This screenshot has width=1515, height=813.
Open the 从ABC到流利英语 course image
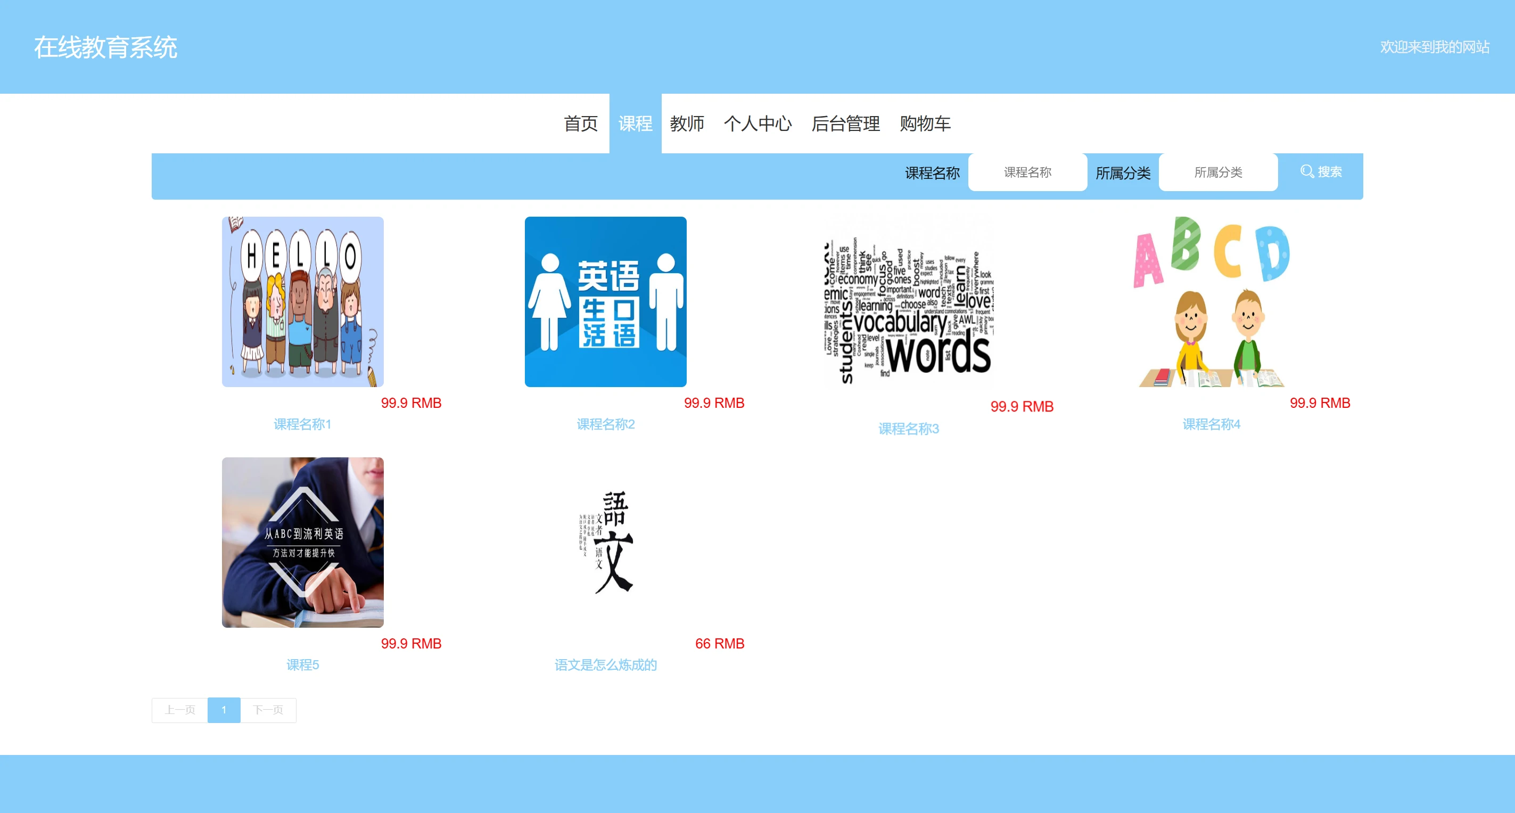302,542
